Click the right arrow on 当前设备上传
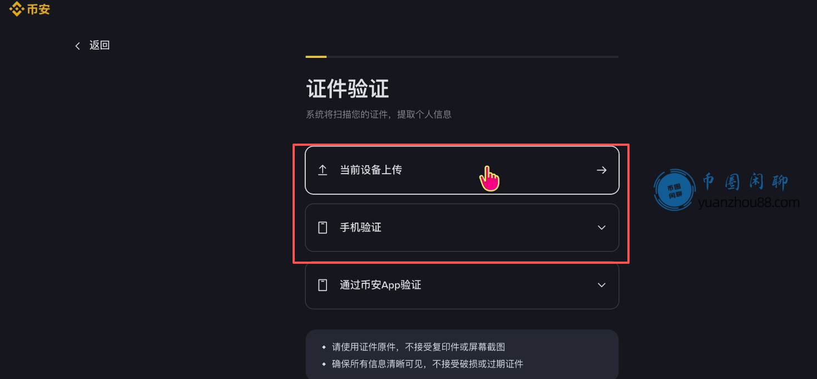817x379 pixels. [601, 170]
